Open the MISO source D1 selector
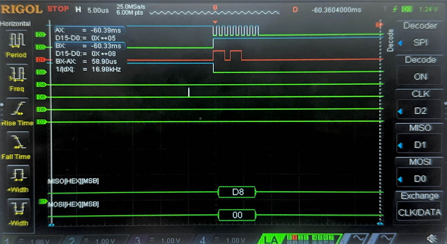The height and width of the screenshot is (244, 447). pos(420,144)
